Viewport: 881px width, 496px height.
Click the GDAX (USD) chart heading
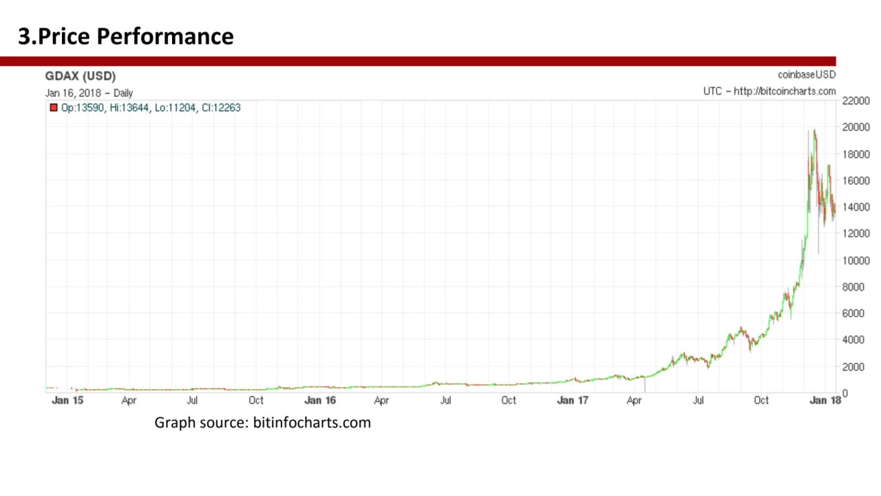point(81,76)
